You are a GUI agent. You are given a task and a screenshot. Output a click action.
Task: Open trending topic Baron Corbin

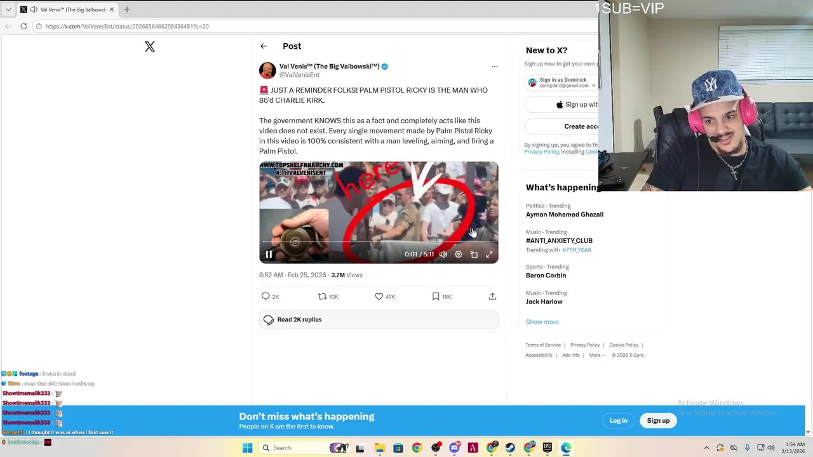point(546,275)
